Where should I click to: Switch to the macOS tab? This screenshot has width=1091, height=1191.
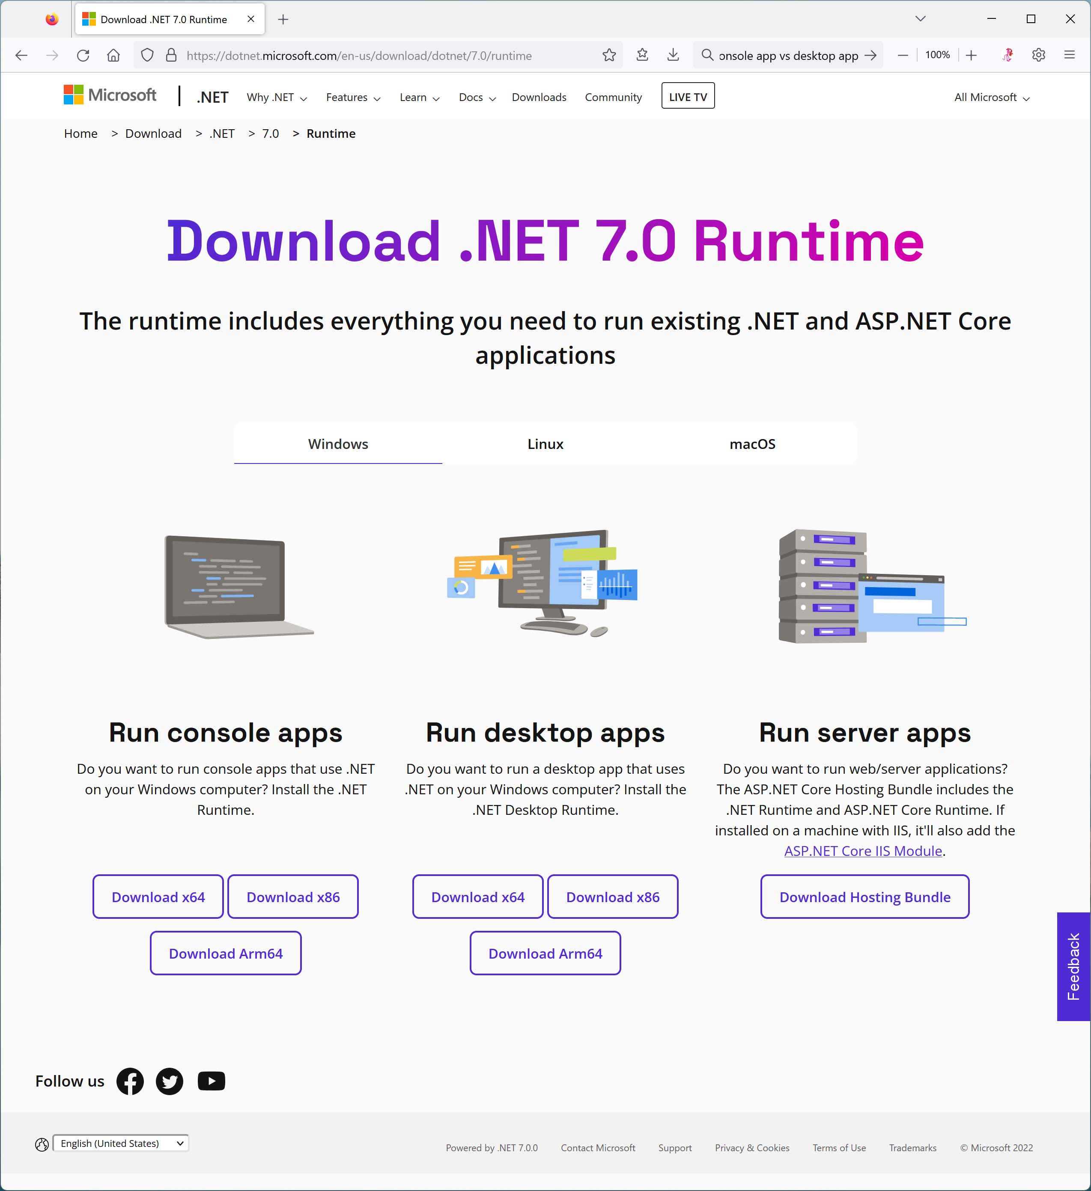[752, 444]
